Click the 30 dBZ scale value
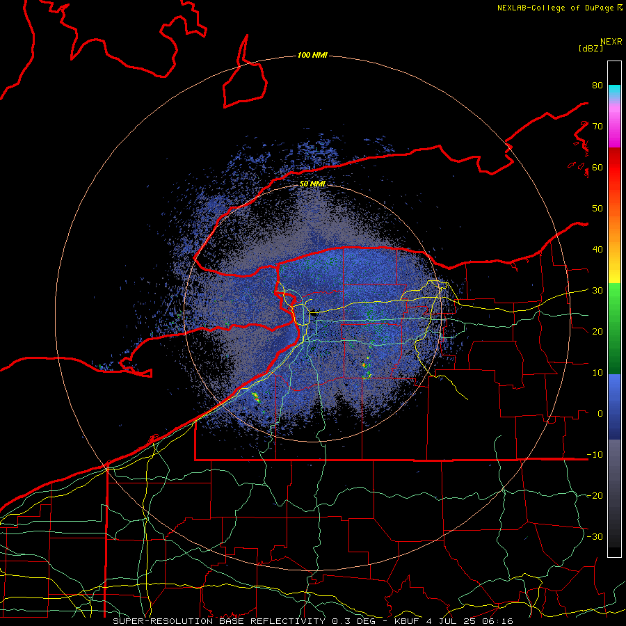 (597, 291)
